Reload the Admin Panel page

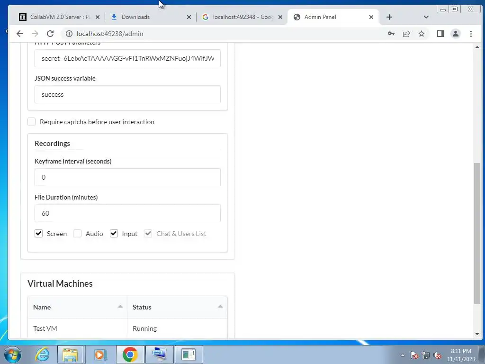[x=50, y=34]
